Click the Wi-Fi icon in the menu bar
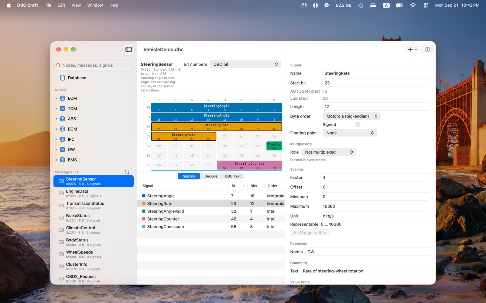The height and width of the screenshot is (303, 486). point(413,5)
